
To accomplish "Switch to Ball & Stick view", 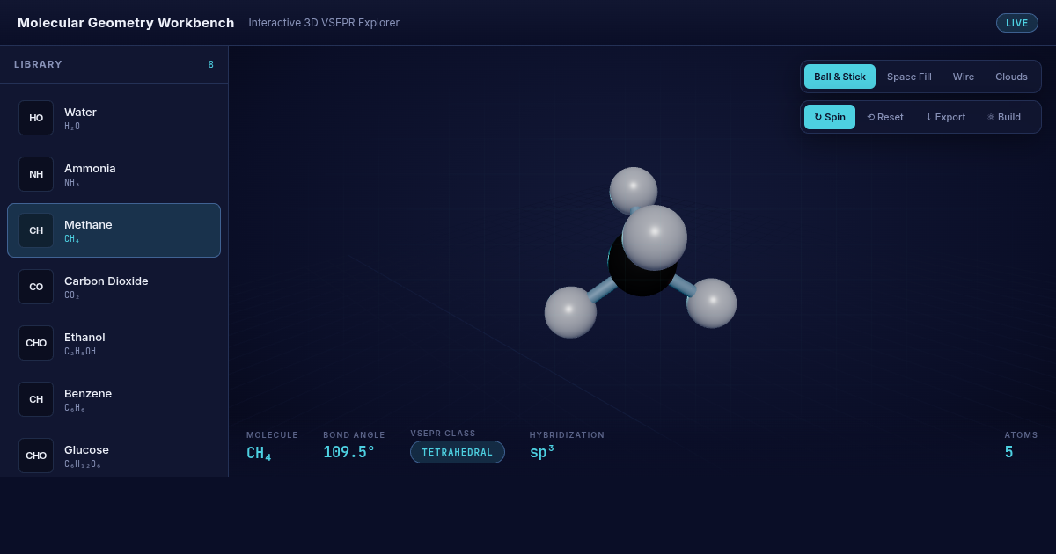I will coord(840,77).
